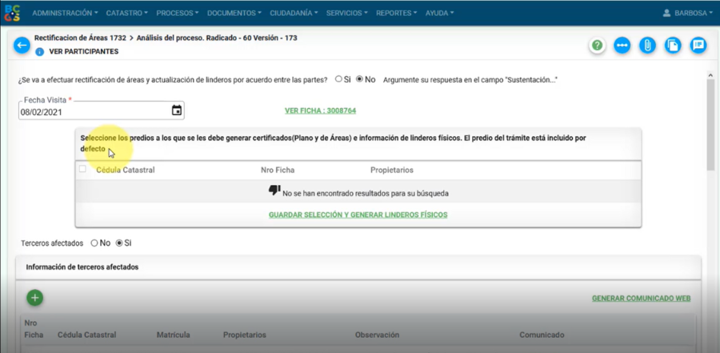Click 'Generar Comunicado Web' link
720x353 pixels.
(641, 299)
